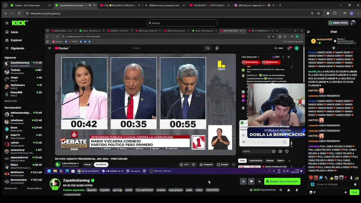The image size is (361, 203).
Task: Open the user avatar profile menu
Action: pyautogui.click(x=353, y=23)
